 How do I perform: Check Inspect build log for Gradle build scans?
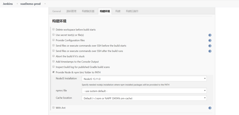pyautogui.click(x=53, y=67)
